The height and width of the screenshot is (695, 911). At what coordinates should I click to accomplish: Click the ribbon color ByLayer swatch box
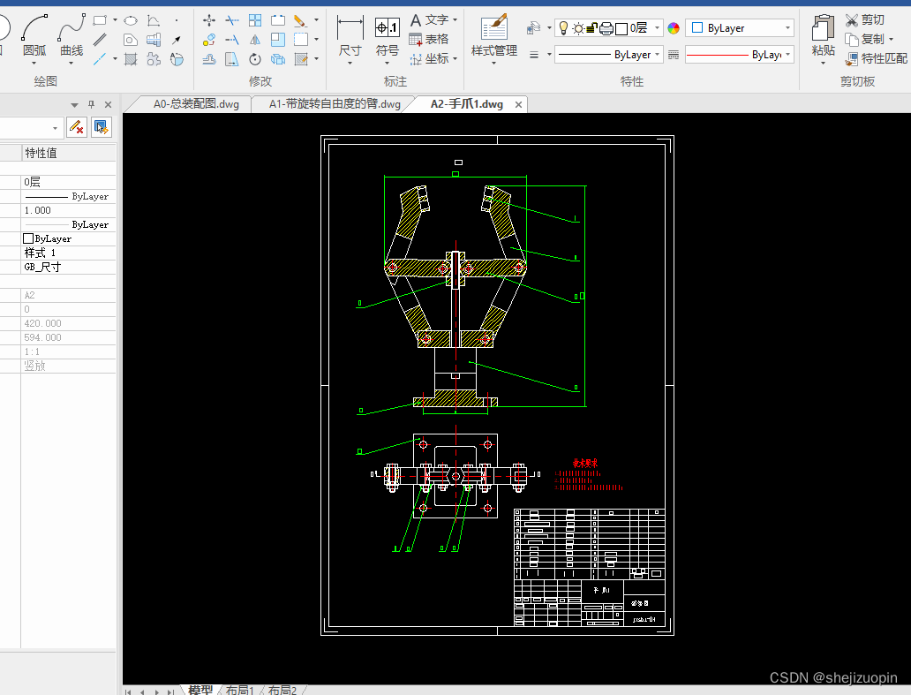click(697, 28)
